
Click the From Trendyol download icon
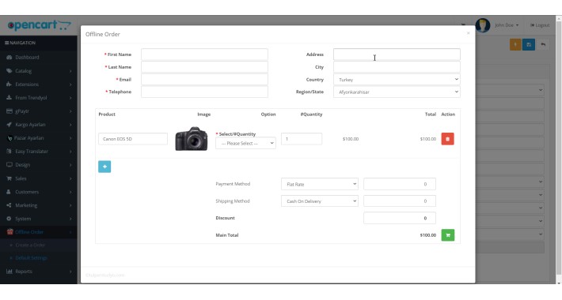tap(9, 98)
